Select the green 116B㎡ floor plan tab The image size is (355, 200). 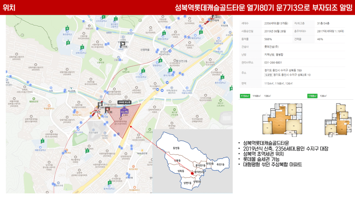(x=313, y=96)
